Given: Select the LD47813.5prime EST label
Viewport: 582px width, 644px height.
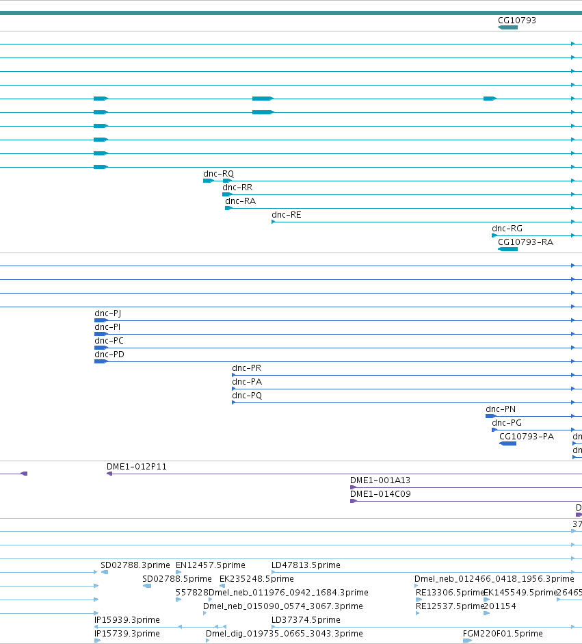Looking at the screenshot, I should (306, 565).
